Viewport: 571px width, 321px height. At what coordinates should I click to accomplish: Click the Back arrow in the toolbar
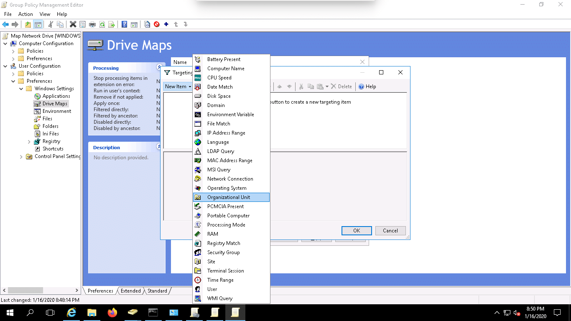(5, 24)
